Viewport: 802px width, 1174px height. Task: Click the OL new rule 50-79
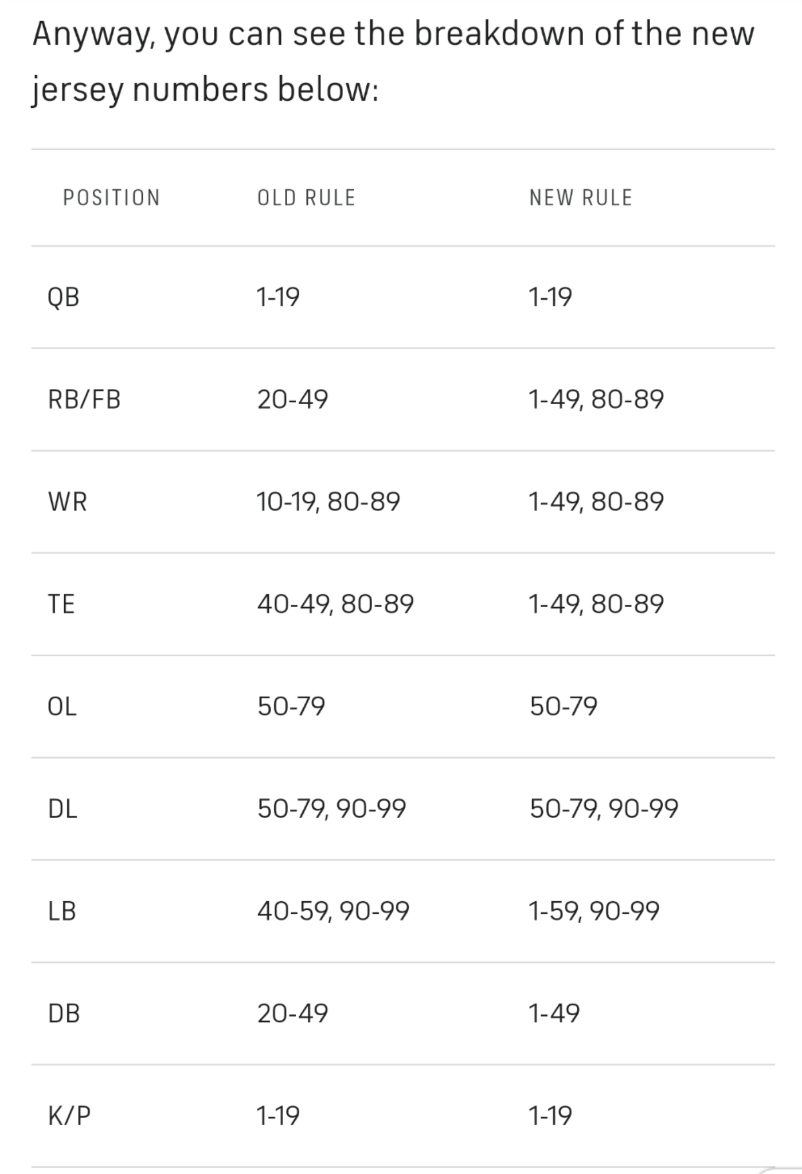click(x=564, y=706)
